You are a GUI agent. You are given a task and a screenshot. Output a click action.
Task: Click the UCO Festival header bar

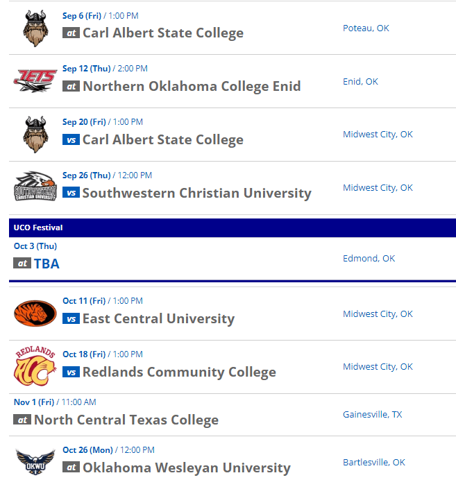point(232,228)
